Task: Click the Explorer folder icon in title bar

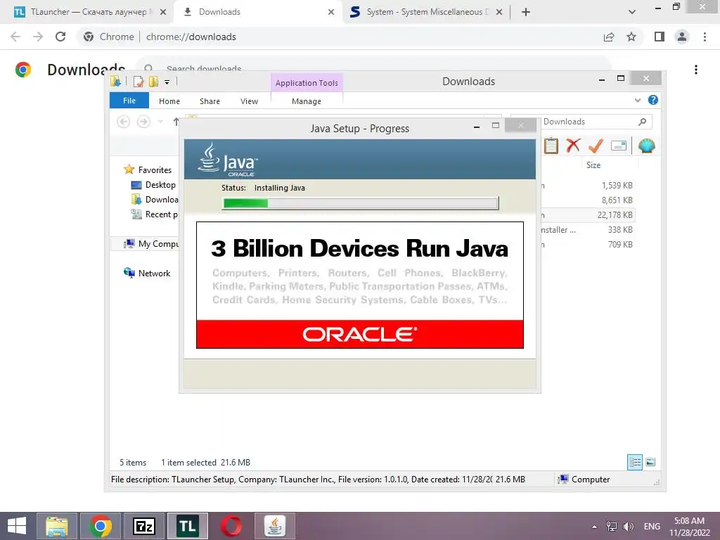Action: [115, 82]
